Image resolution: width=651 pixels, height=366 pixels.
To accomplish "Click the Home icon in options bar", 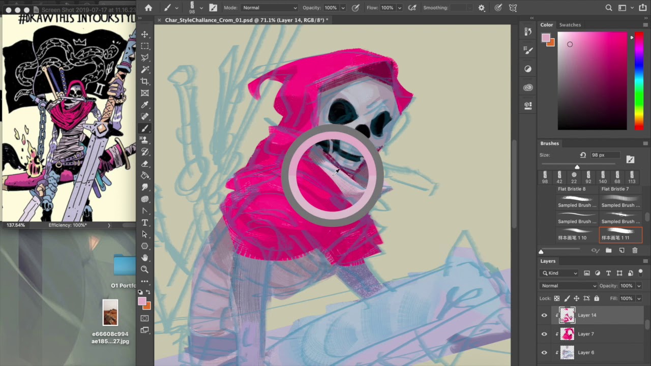I will (149, 8).
